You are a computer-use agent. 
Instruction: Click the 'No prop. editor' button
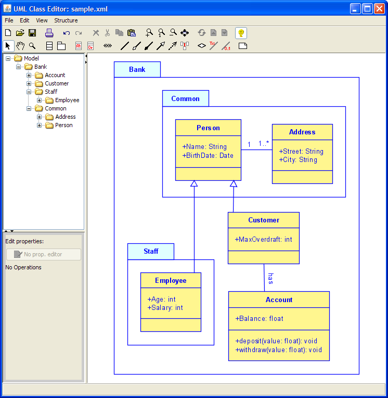[43, 254]
